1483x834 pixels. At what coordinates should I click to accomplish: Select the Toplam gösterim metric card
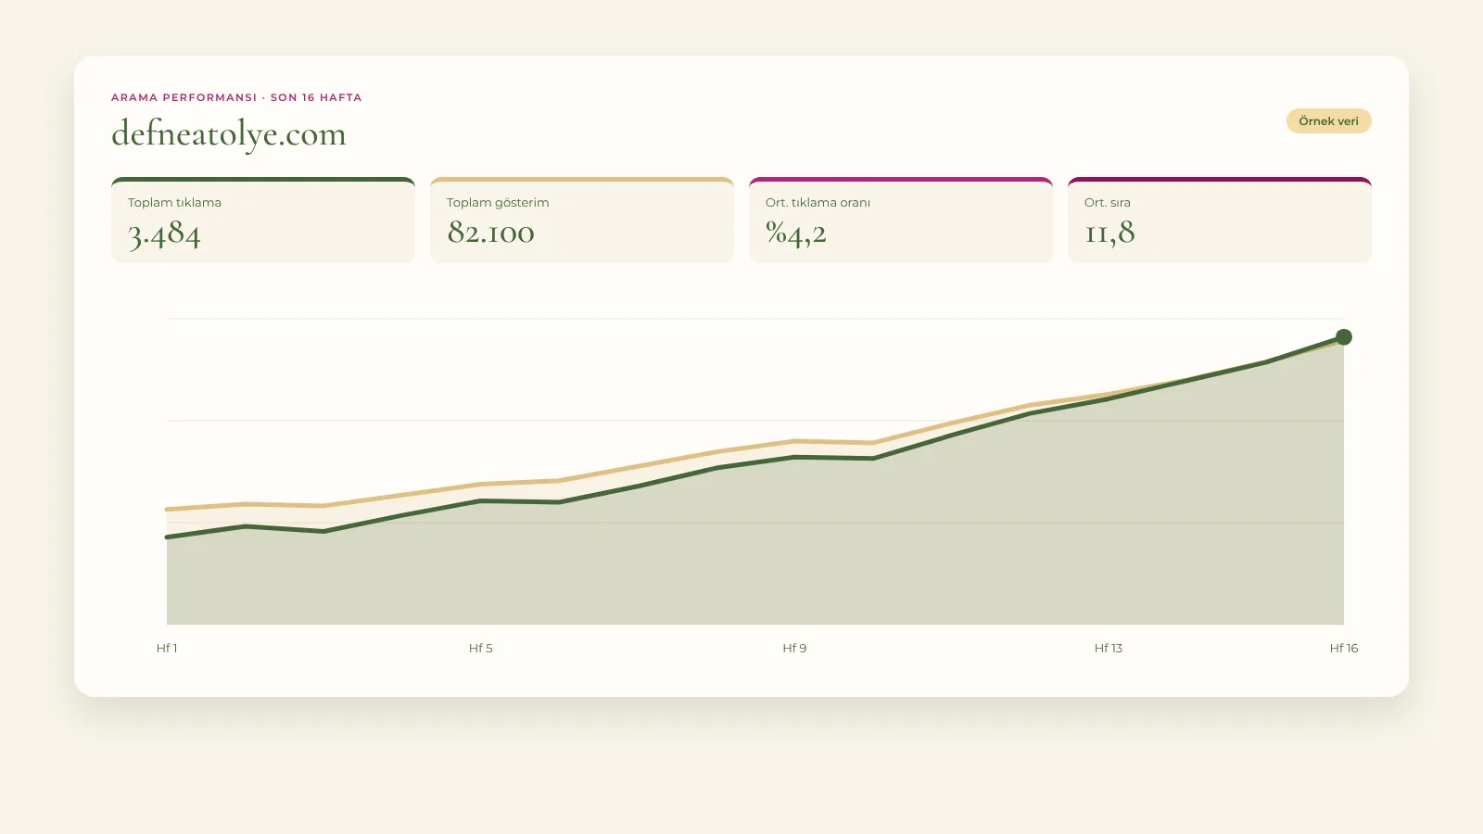point(582,221)
